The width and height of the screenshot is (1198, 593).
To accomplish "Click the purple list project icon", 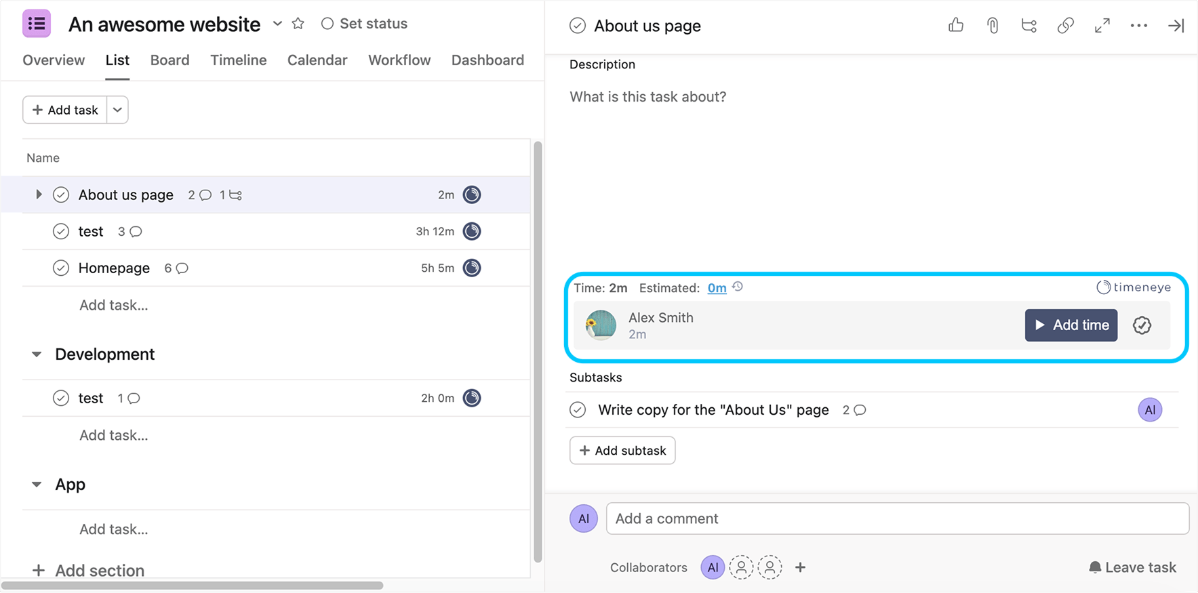I will click(37, 24).
